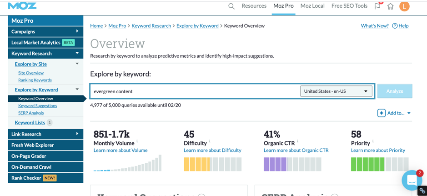Open Free SEO Tools nav item
Screen dimensions: 427x196
click(349, 6)
